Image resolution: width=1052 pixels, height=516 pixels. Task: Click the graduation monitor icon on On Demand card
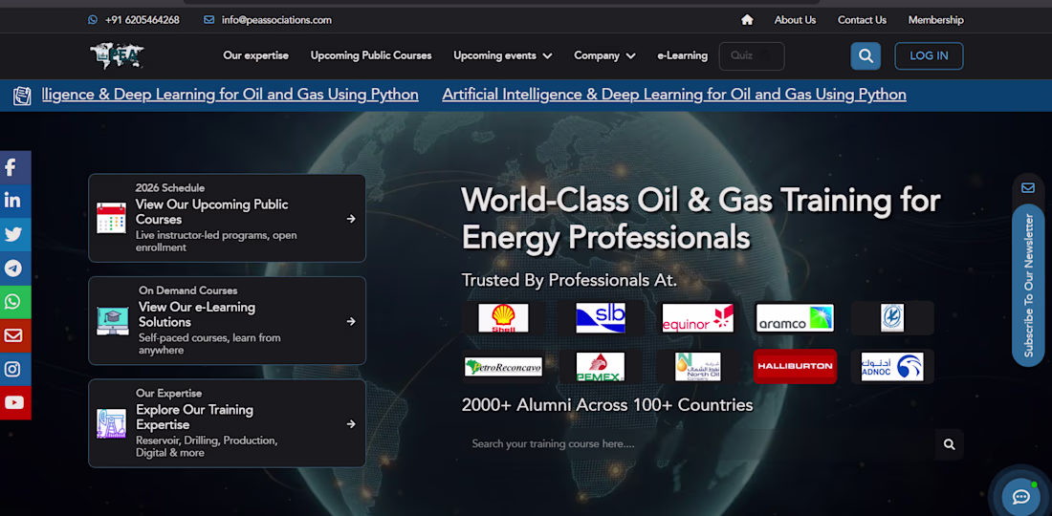[113, 321]
